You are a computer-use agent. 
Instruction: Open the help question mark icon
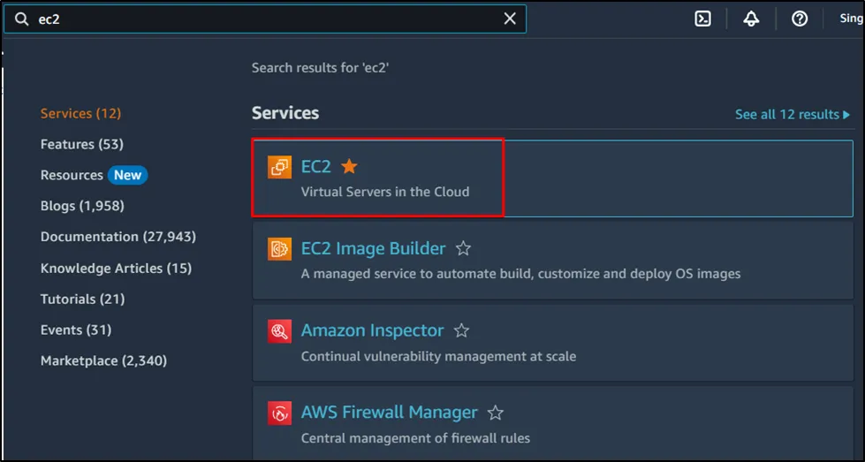click(800, 19)
